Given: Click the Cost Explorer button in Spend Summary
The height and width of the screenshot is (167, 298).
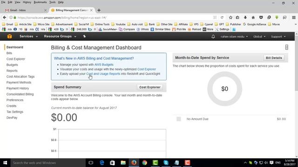Looking at the screenshot, I should tap(150, 87).
